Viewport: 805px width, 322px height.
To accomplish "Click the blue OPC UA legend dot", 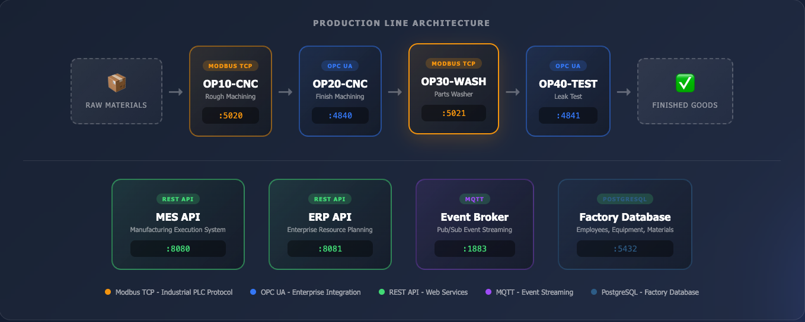I will 253,292.
